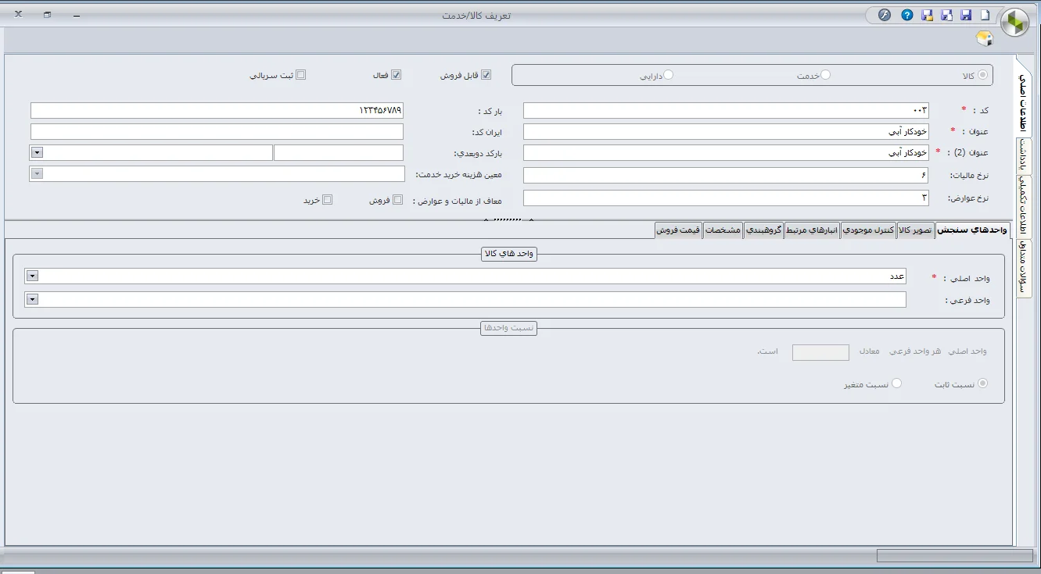This screenshot has height=574, width=1041.
Task: Open the help icon on the toolbar
Action: (x=906, y=14)
